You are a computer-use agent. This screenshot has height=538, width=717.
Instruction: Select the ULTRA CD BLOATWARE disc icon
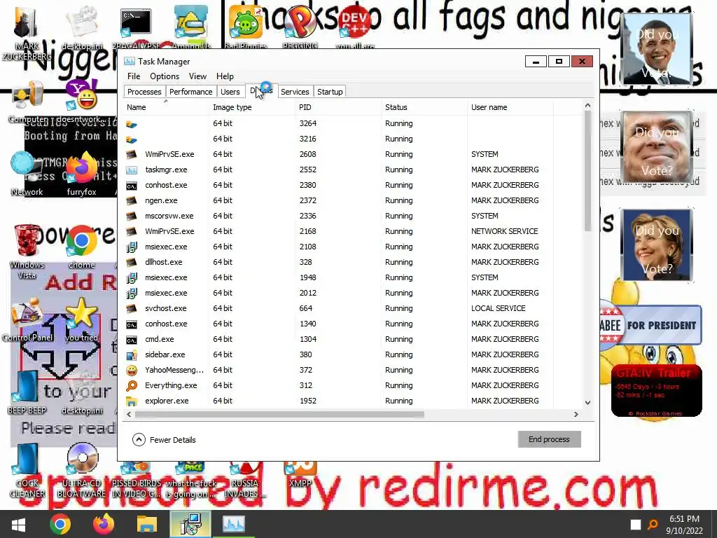coord(81,471)
